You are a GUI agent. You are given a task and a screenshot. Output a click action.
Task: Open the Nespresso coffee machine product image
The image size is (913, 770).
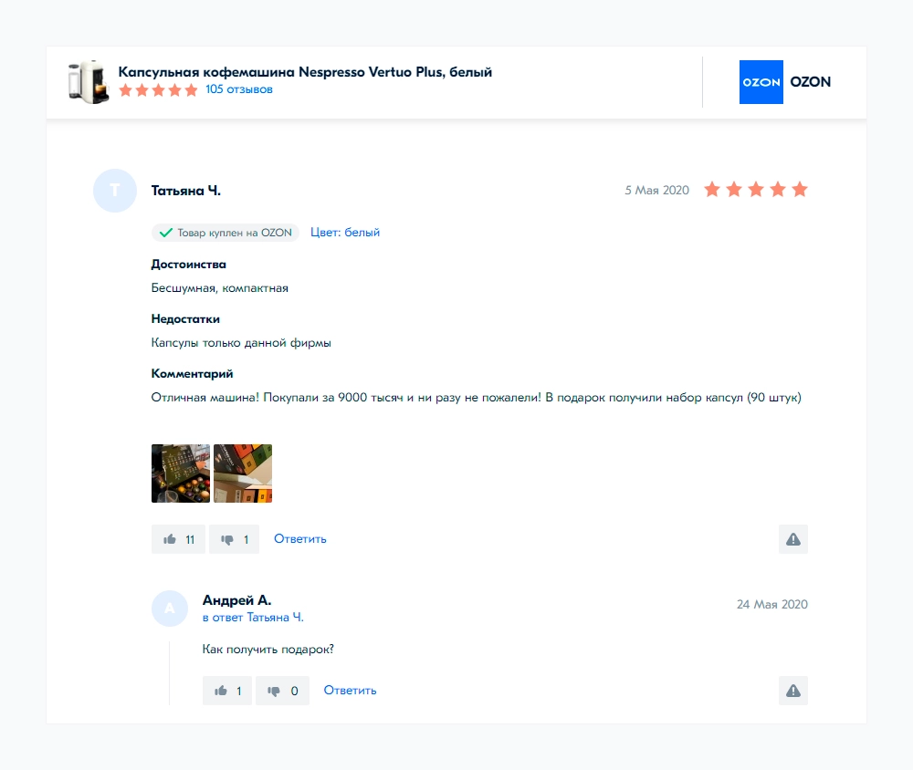(x=89, y=81)
